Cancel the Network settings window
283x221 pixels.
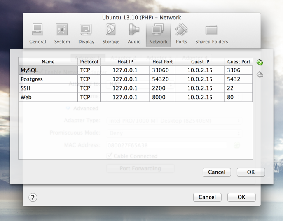coord(207,197)
